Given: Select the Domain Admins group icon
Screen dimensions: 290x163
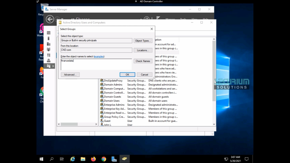Looking at the screenshot, I should tap(102, 84).
